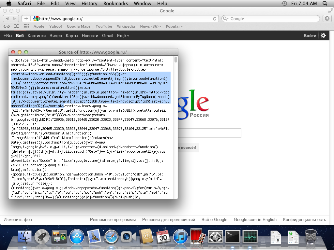
Task: Open Google settings gear icon
Action: coord(323,35)
